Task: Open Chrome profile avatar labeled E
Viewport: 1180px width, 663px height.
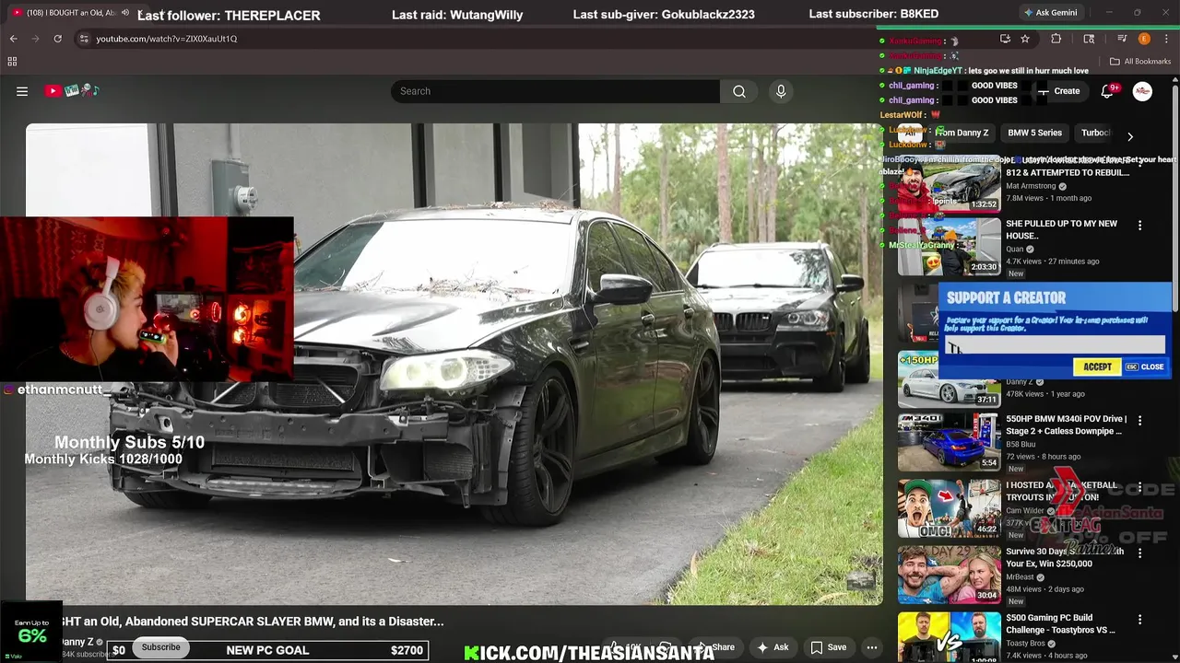Action: coord(1144,39)
